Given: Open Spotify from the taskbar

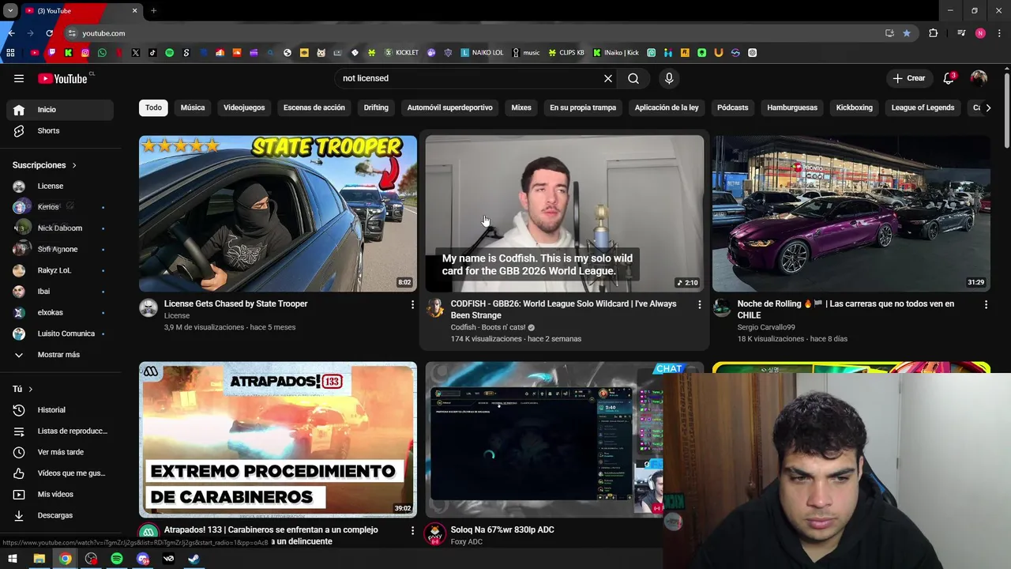Looking at the screenshot, I should 117,559.
